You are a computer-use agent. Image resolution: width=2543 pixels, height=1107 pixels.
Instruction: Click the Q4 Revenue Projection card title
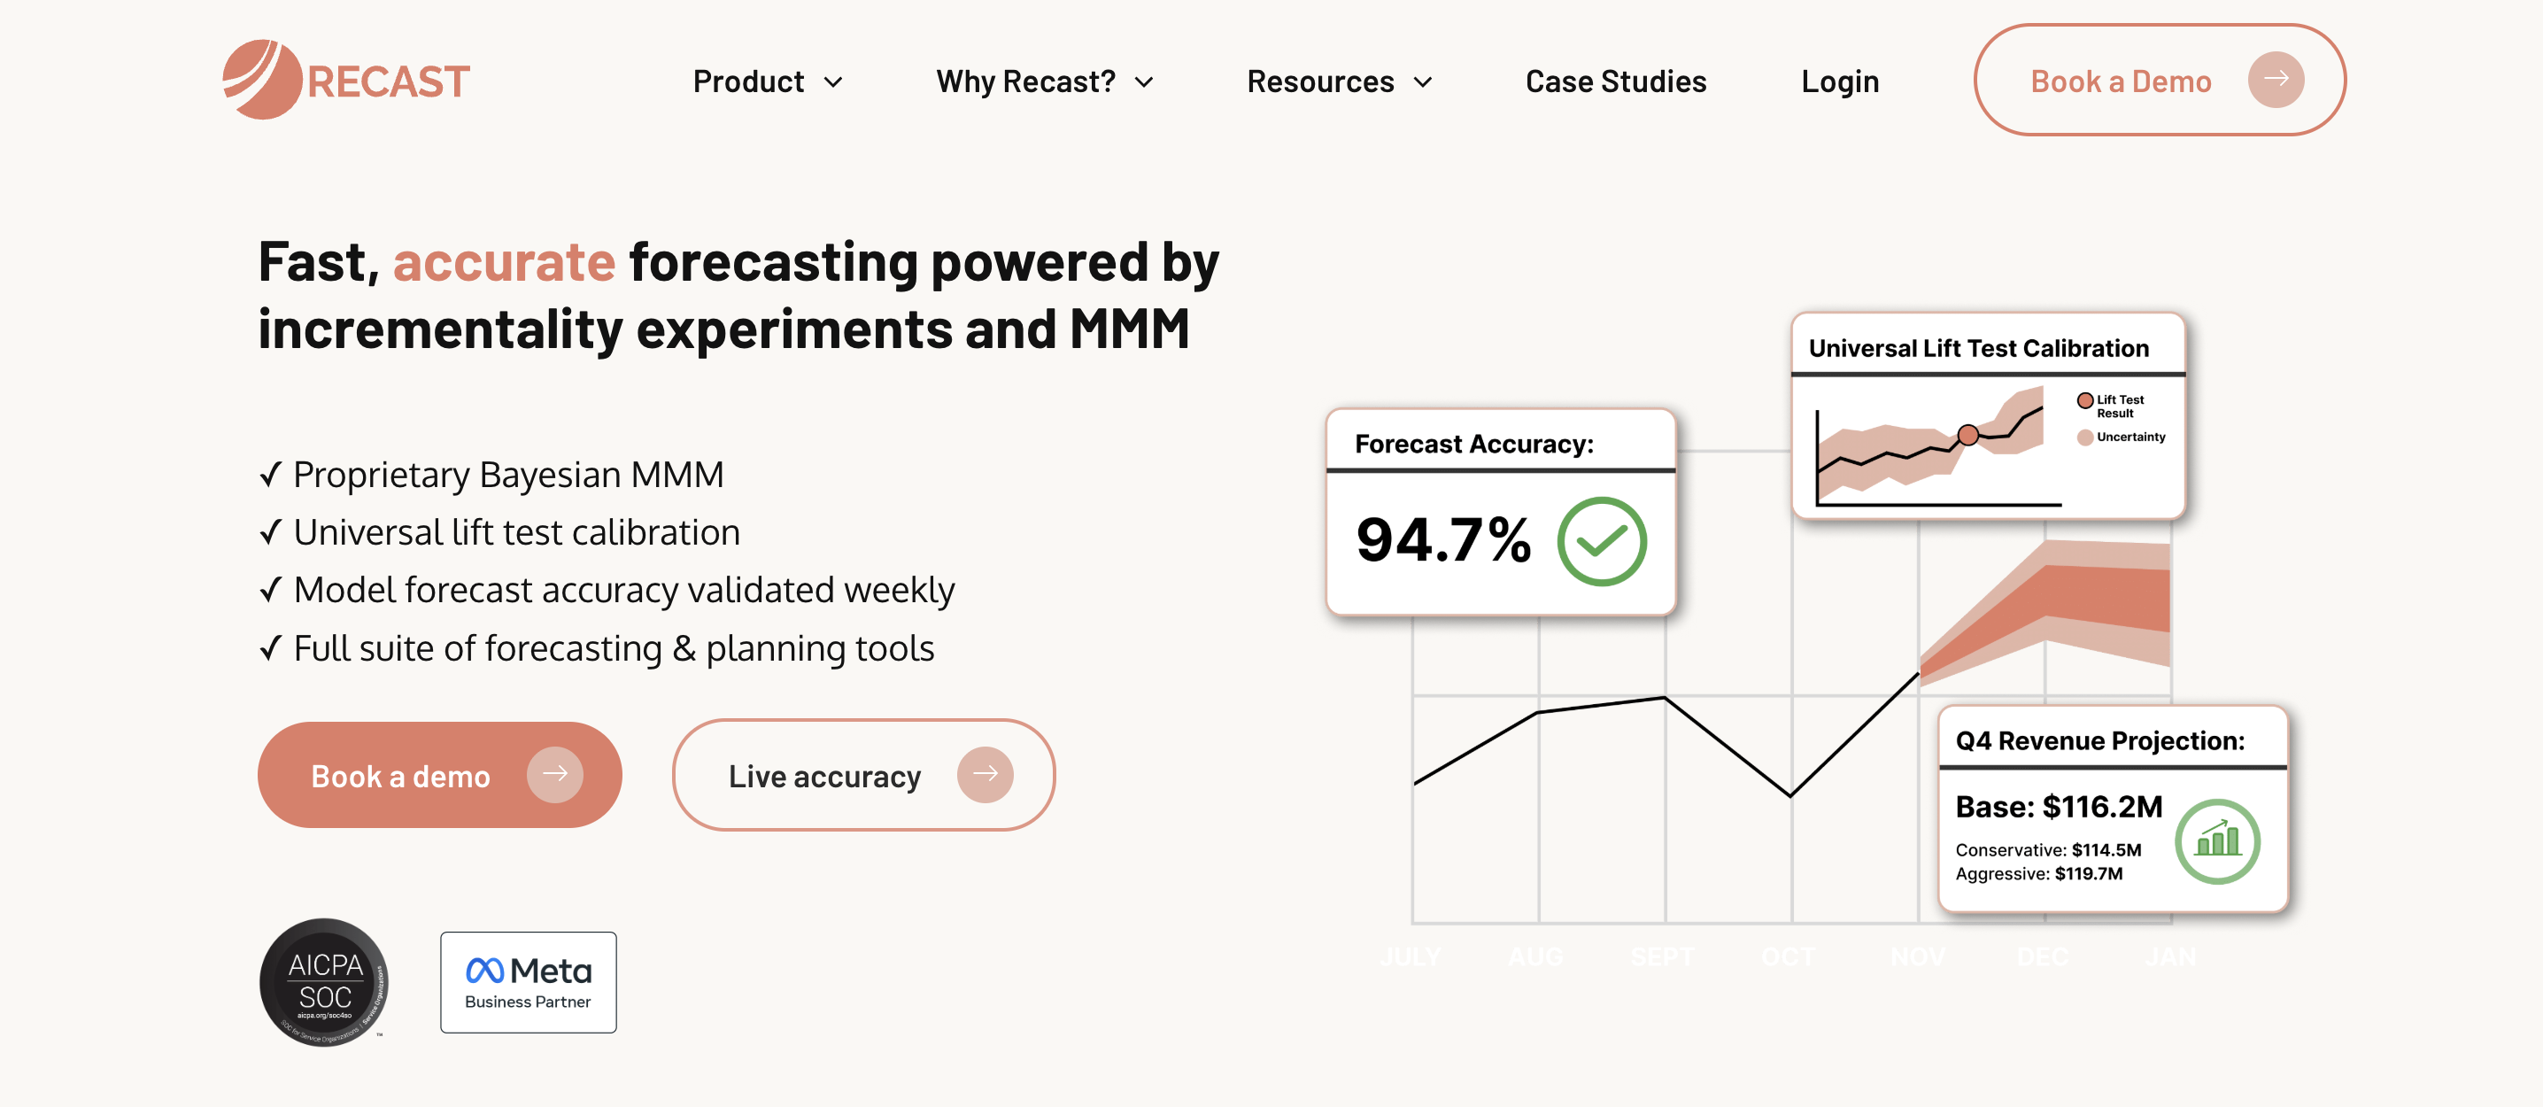(2099, 740)
